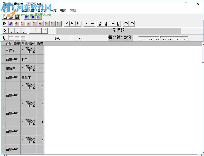The height and width of the screenshot is (156, 204).
Task: Save the score with the floppy disk icon
Action: [17, 17]
